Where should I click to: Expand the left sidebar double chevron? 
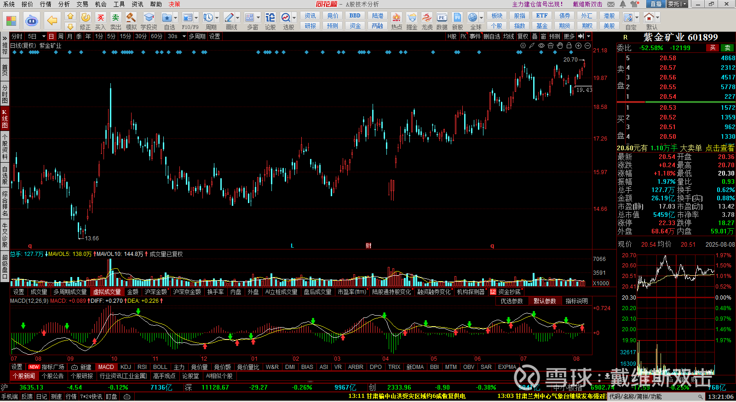click(5, 38)
